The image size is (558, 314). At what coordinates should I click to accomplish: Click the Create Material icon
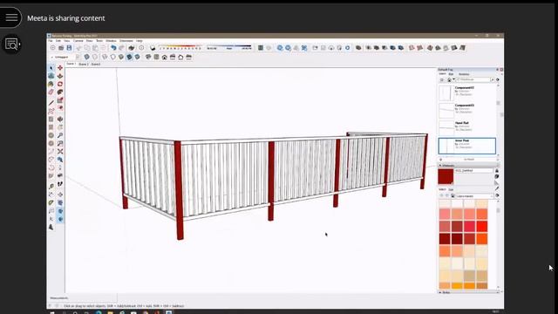tap(497, 176)
